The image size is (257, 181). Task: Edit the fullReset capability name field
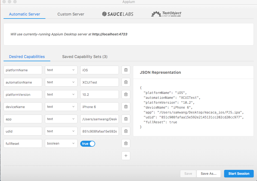click(x=23, y=143)
